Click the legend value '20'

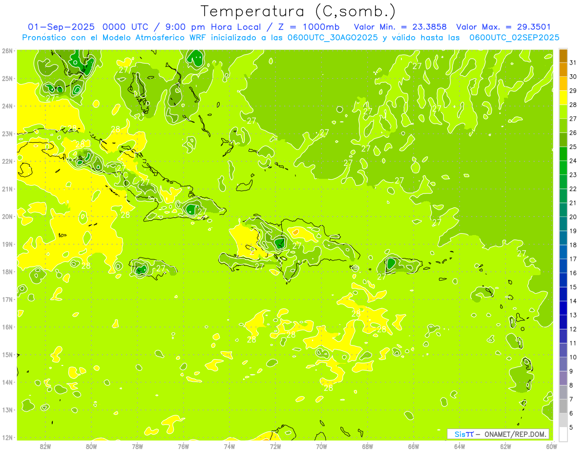click(x=573, y=217)
